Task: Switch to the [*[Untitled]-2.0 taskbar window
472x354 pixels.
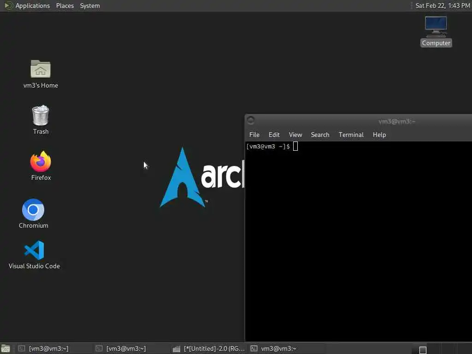Action: pos(208,348)
